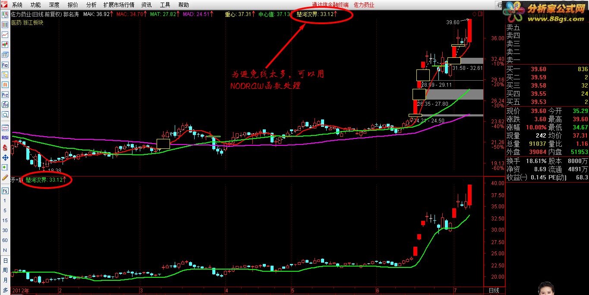The image size is (589, 295).
Task: Select the N custom period
Action: click(x=5, y=250)
